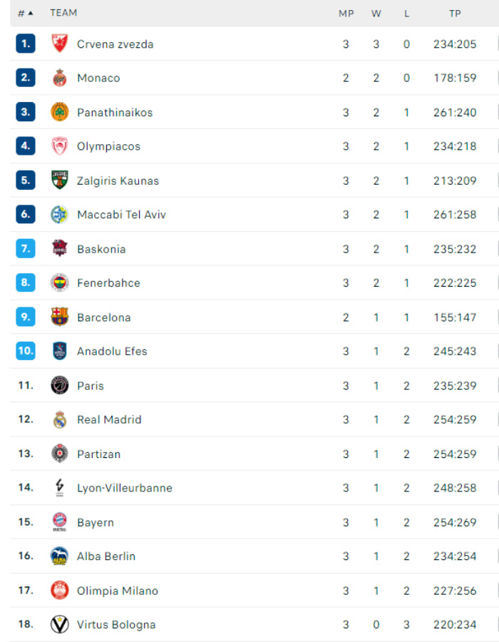Image resolution: width=499 pixels, height=642 pixels.
Task: Click the Fenerbahce club badge
Action: click(x=60, y=283)
